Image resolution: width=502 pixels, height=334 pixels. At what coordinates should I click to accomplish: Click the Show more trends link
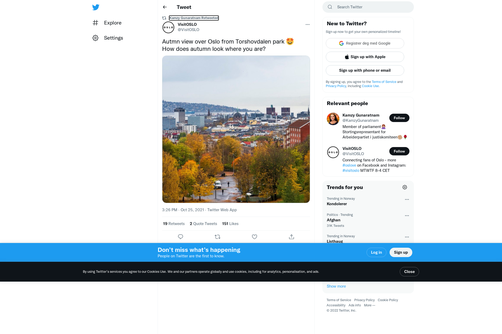pos(336,286)
